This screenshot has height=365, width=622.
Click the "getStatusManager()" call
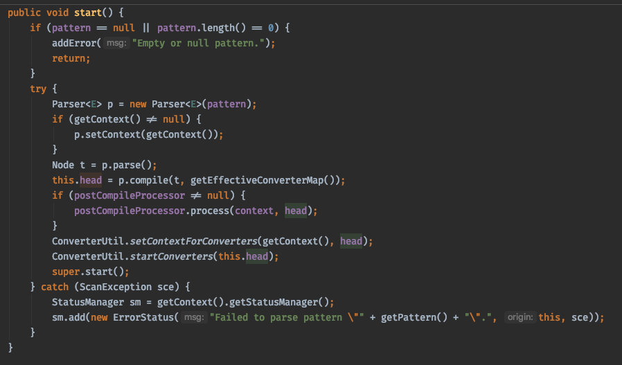279,302
